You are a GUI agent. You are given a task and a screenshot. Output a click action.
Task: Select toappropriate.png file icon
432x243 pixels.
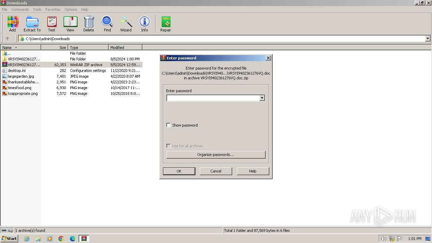(5, 93)
